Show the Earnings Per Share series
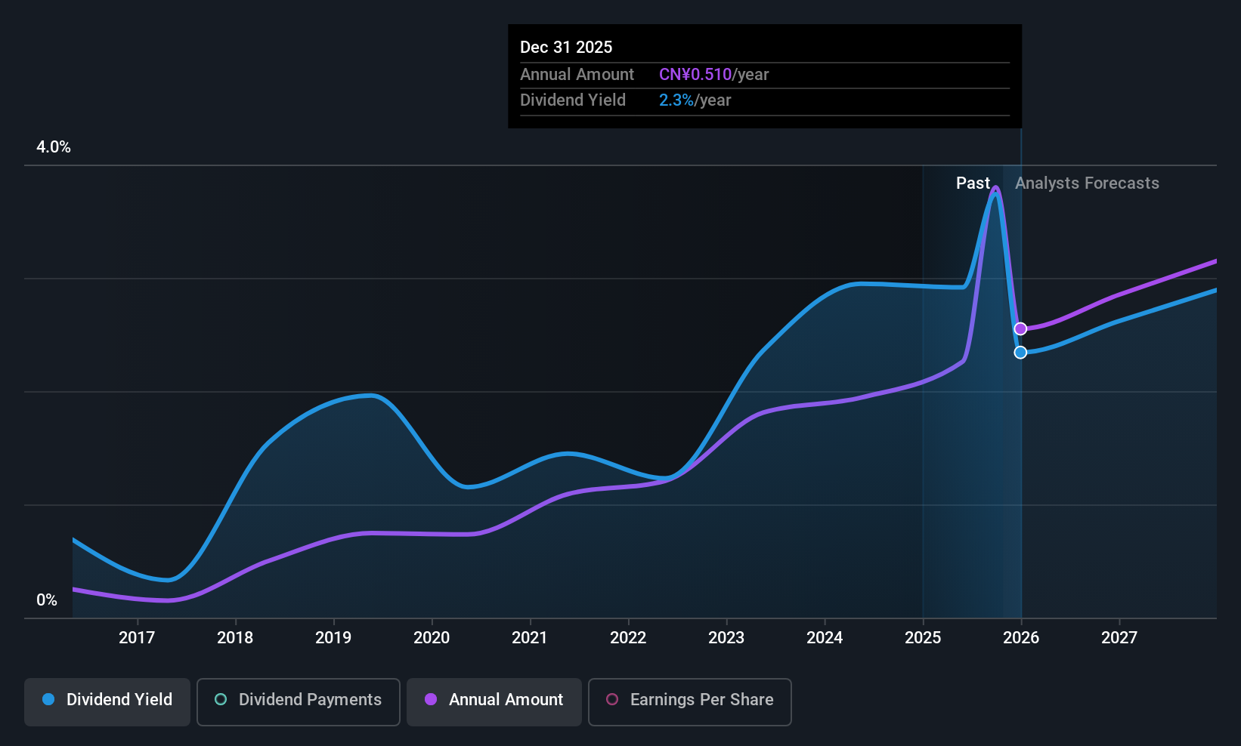Viewport: 1241px width, 746px height. [x=689, y=701]
